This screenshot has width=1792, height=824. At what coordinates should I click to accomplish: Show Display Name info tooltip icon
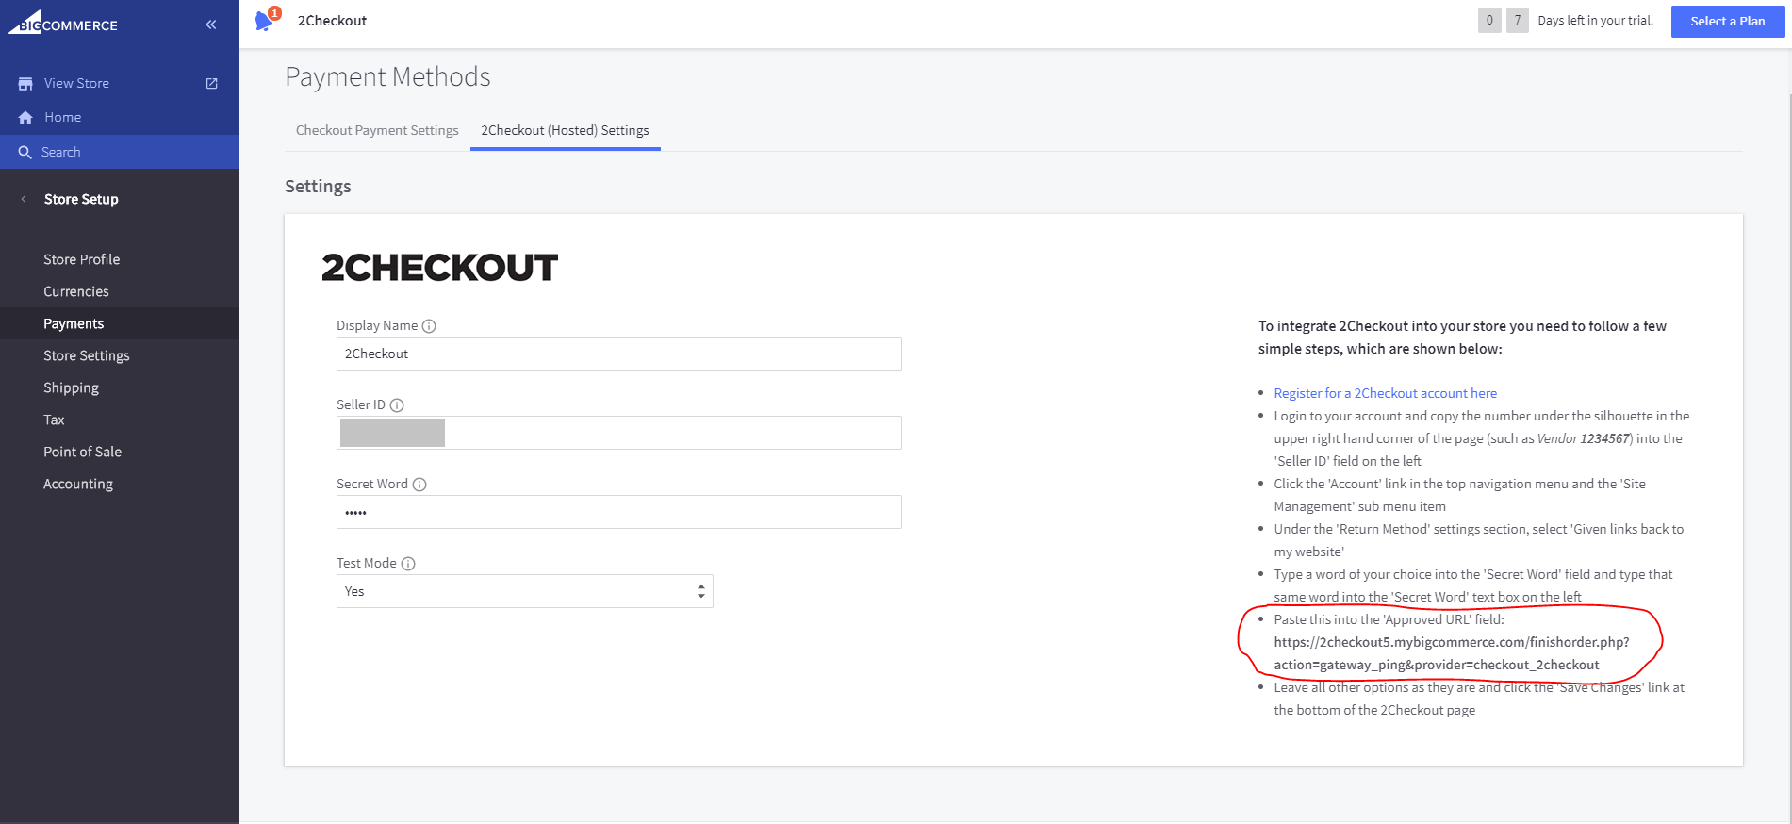[429, 326]
